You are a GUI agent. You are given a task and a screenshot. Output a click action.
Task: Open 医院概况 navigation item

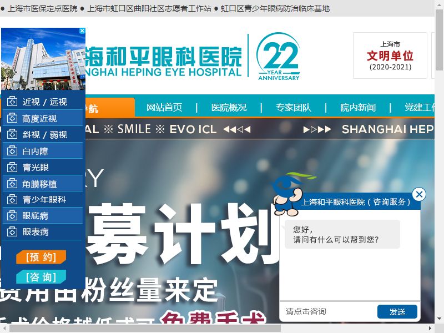[x=229, y=107]
